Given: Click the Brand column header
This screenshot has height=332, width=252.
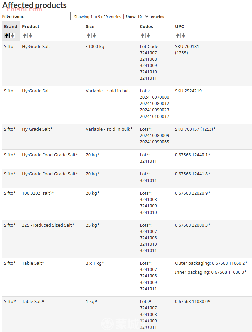Looking at the screenshot, I should (x=11, y=27).
